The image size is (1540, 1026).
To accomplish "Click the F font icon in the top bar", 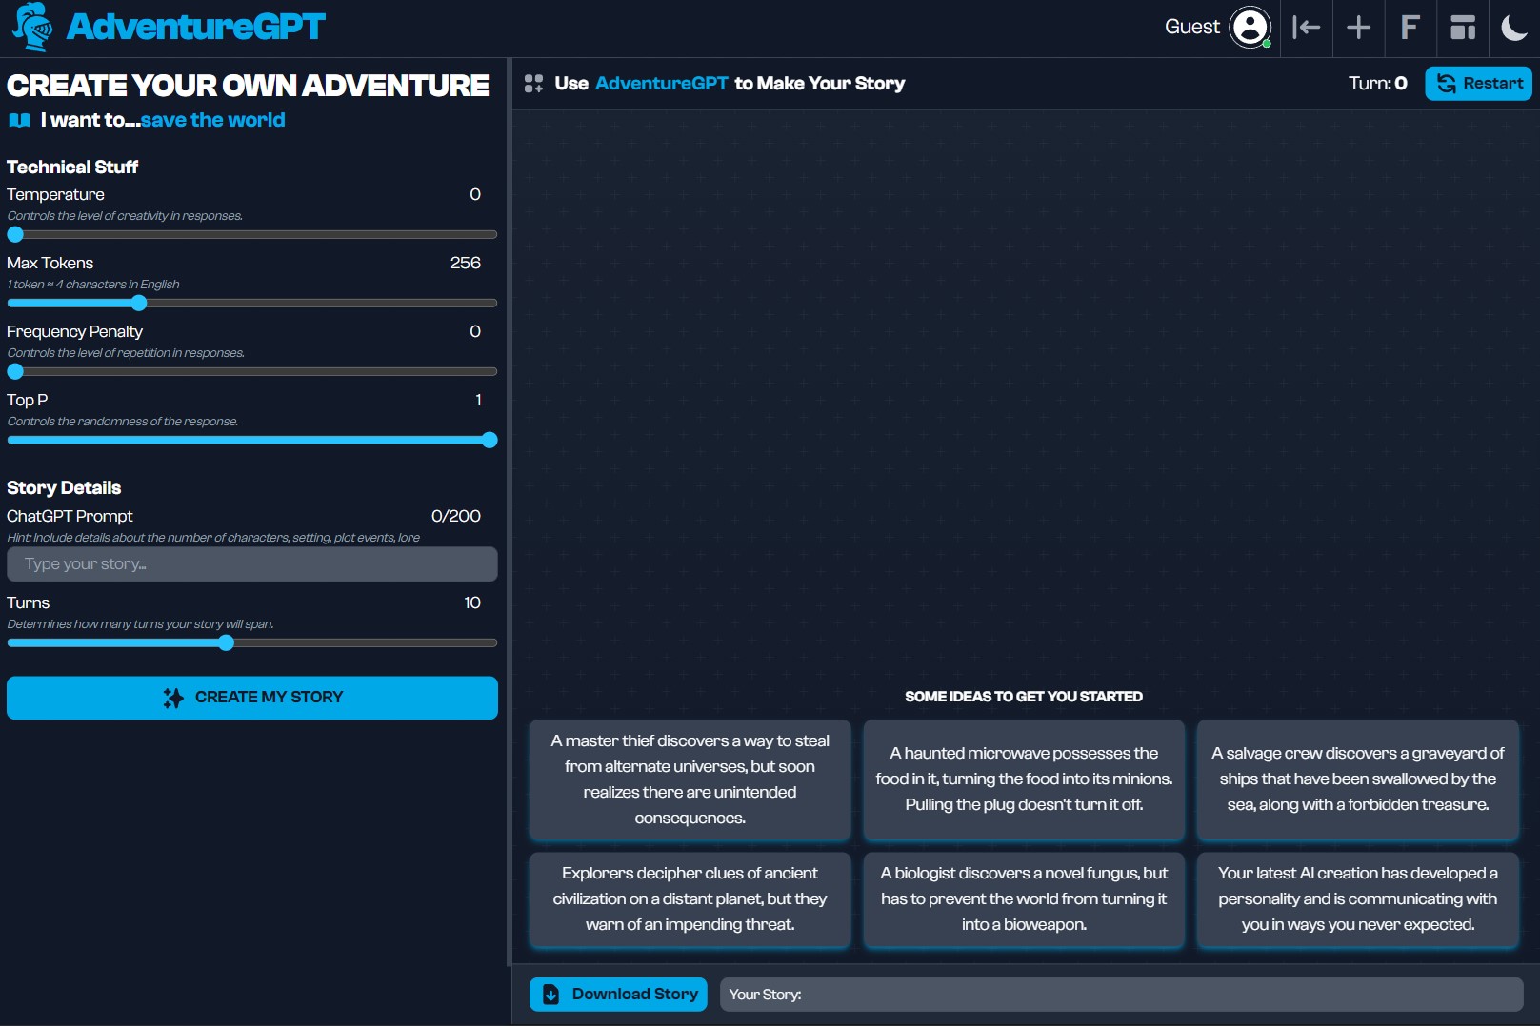I will [x=1410, y=28].
